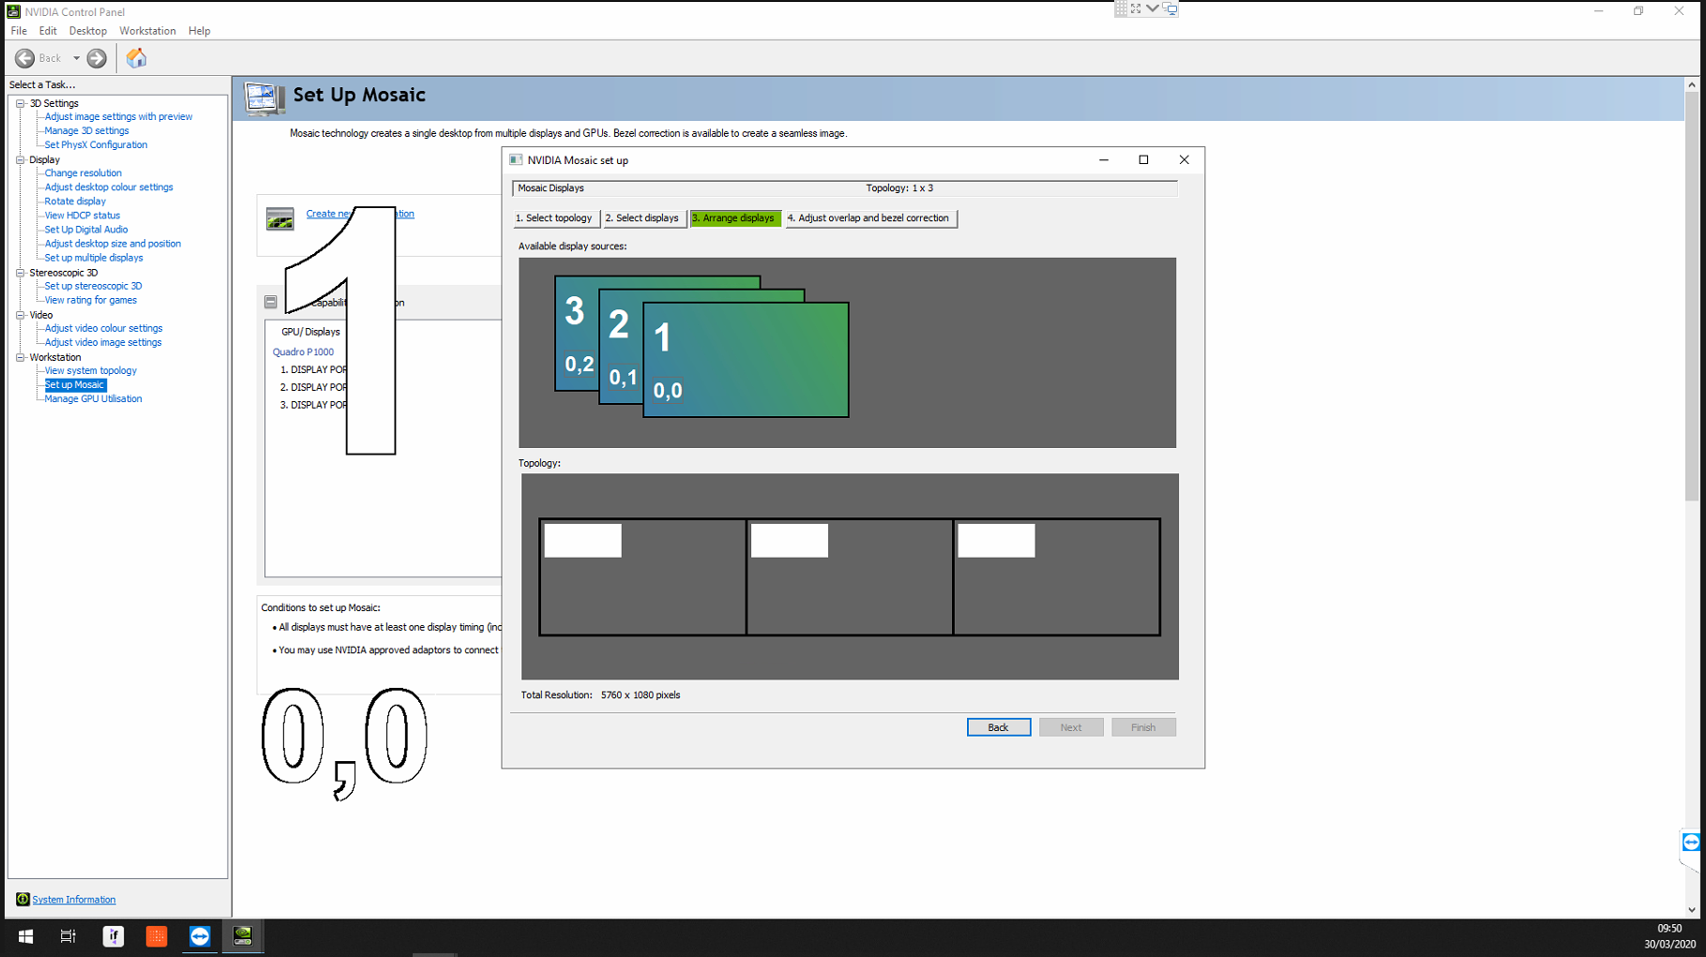The image size is (1706, 957).
Task: Click the TeamViewer side panel tab icon
Action: 1691,842
